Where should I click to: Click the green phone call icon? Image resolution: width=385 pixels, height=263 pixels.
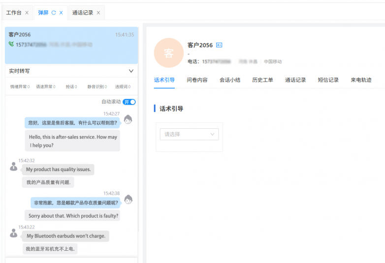[x=11, y=44]
